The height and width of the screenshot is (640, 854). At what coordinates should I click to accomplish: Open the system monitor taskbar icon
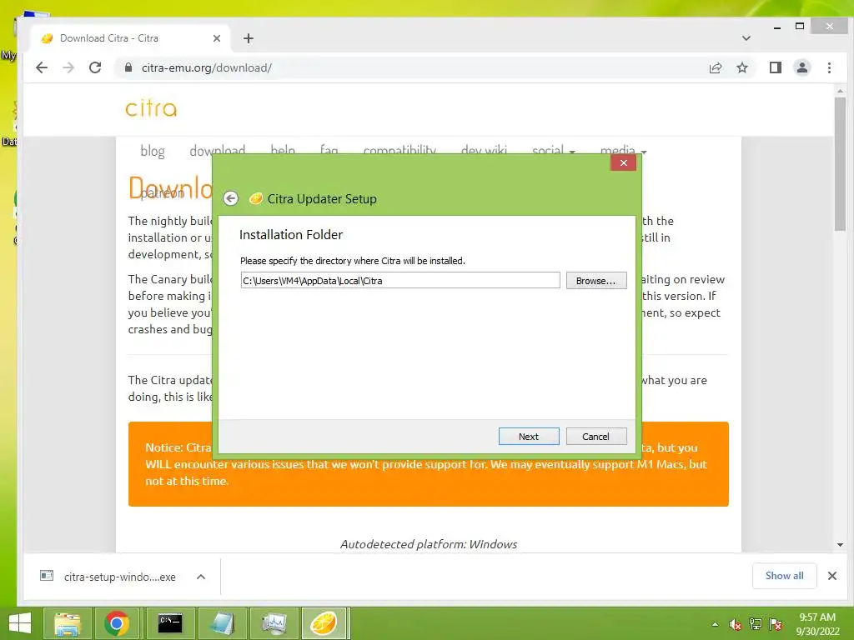tap(274, 623)
